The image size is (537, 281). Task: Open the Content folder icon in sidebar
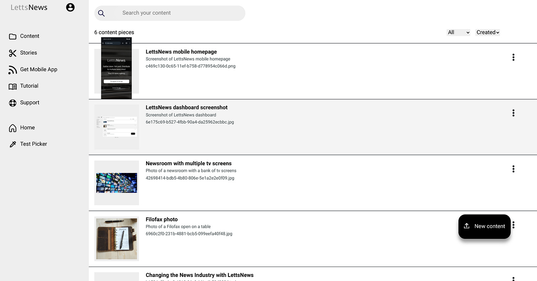13,36
